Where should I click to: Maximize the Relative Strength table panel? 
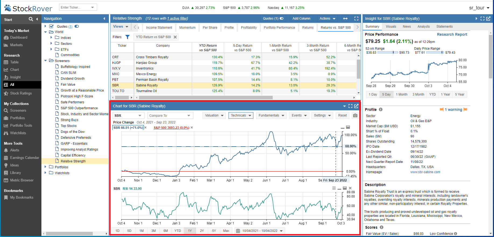(356, 19)
